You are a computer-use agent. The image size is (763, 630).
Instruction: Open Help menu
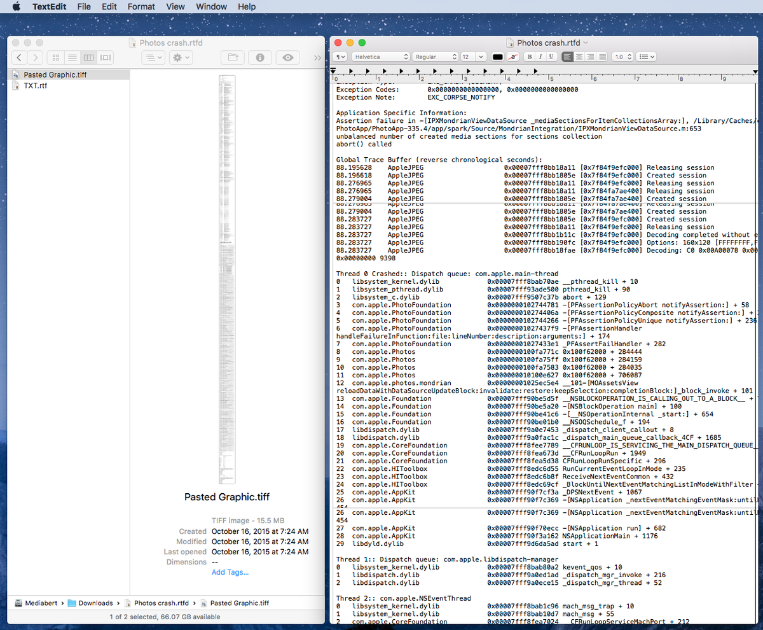coord(247,6)
